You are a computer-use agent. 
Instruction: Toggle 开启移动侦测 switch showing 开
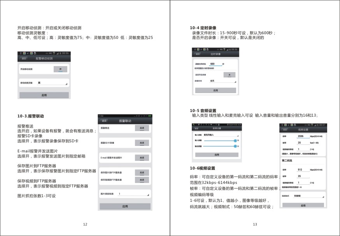60,69
